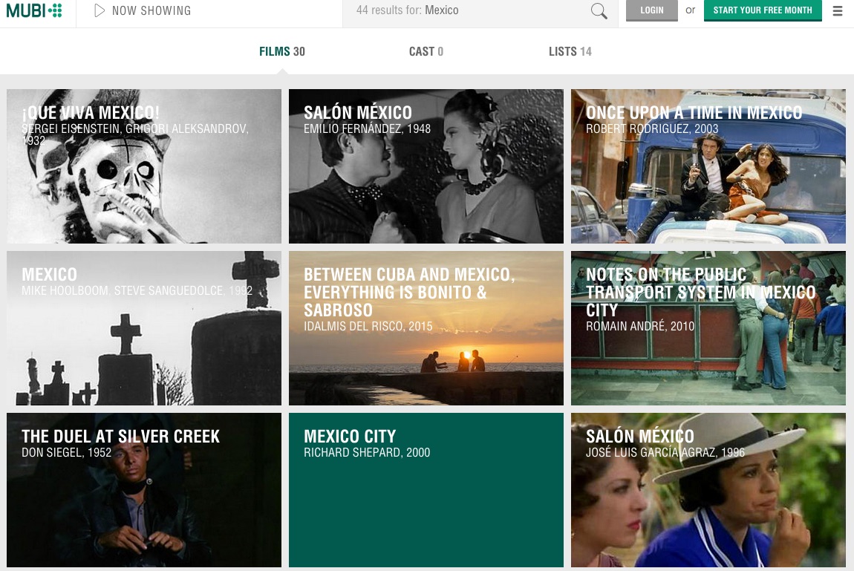Click 'Romain André, 2010' text
The width and height of the screenshot is (854, 571).
point(640,327)
